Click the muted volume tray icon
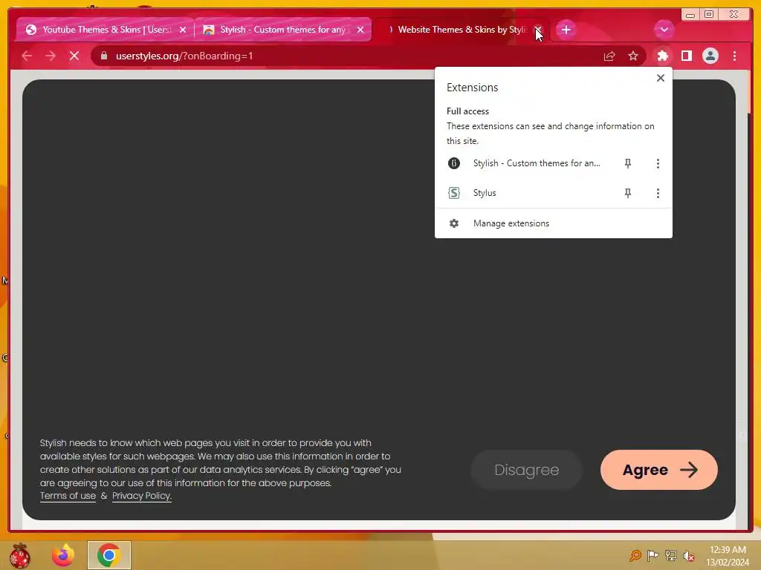The height and width of the screenshot is (570, 761). pos(689,555)
